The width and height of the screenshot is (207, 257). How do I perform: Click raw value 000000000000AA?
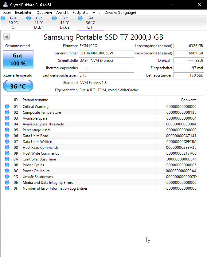pos(181,171)
